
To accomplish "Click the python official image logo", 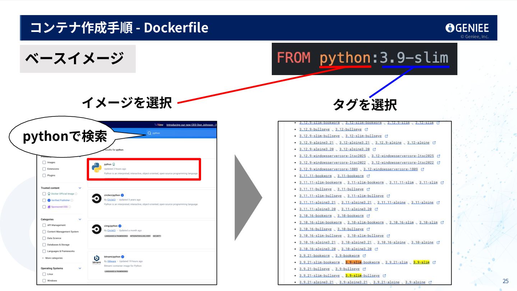I will click(96, 168).
